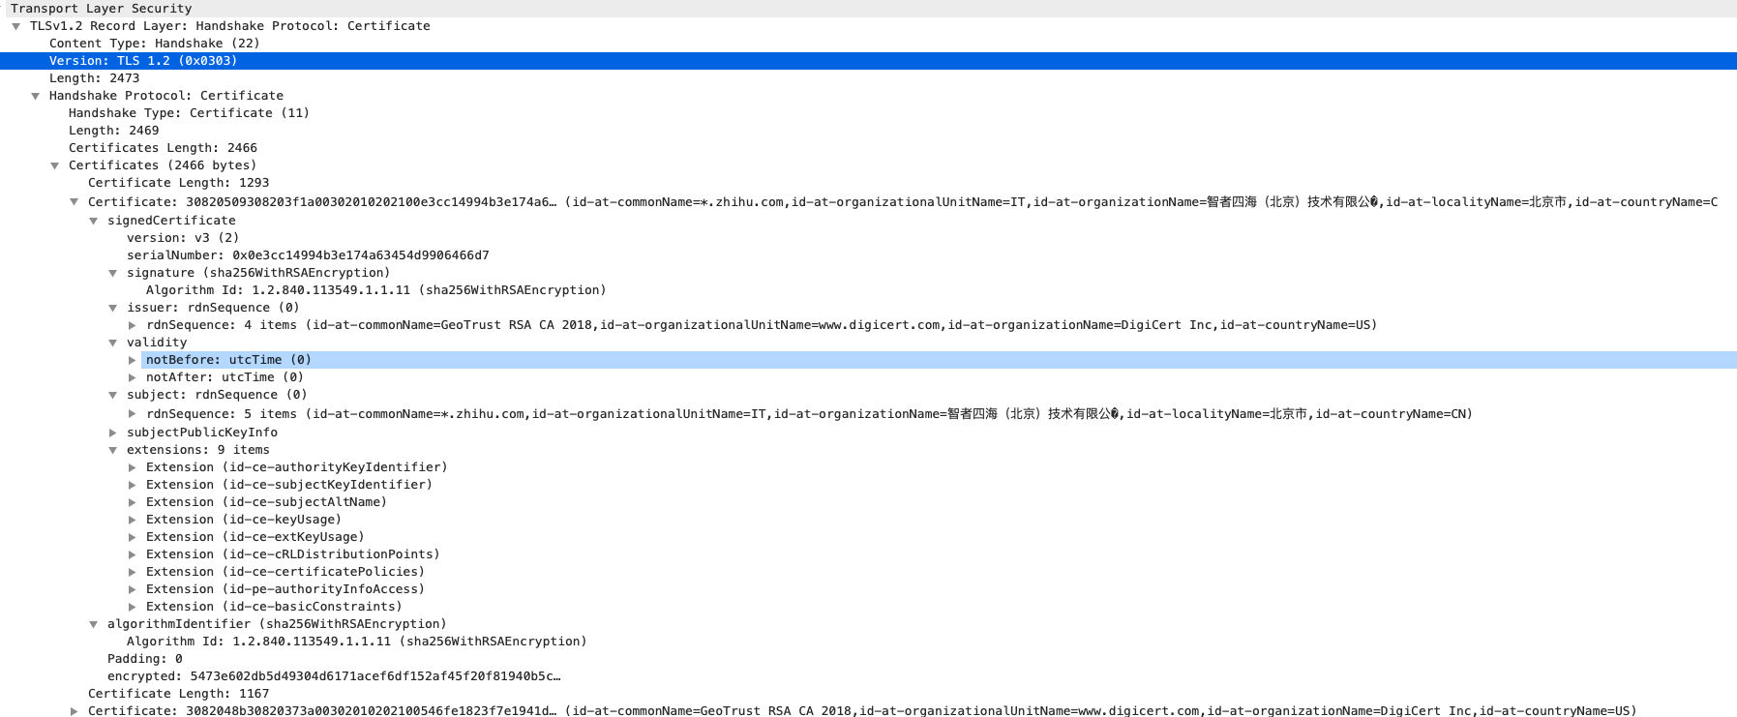1737x717 pixels.
Task: Expand the id-ce-basicConstraints extension
Action: pyautogui.click(x=132, y=607)
